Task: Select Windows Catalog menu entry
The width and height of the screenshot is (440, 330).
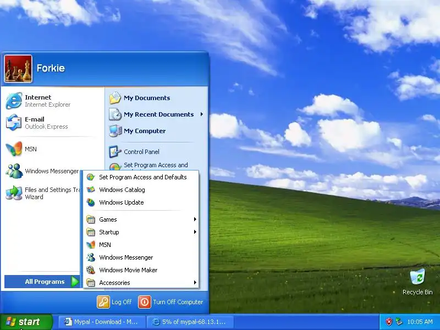Action: [x=141, y=190]
